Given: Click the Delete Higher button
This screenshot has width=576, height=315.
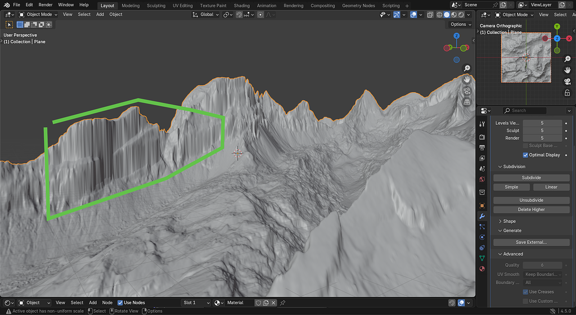Looking at the screenshot, I should coord(531,210).
